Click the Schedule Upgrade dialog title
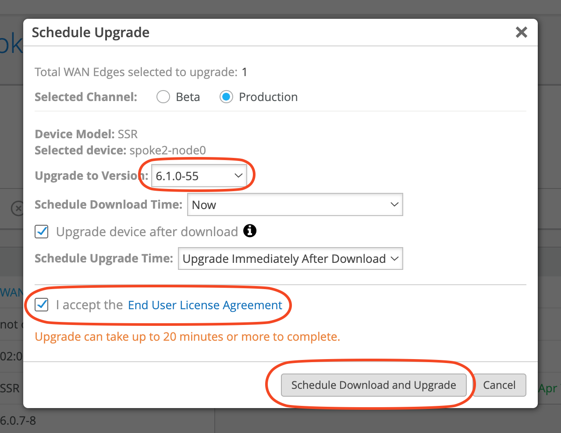The image size is (561, 433). pyautogui.click(x=91, y=32)
